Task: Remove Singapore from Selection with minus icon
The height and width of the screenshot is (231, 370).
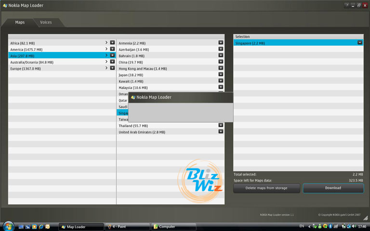Action: 359,42
